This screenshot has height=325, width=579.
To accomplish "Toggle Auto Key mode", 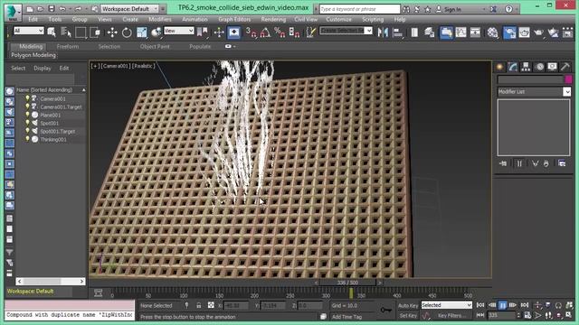I will (408, 305).
